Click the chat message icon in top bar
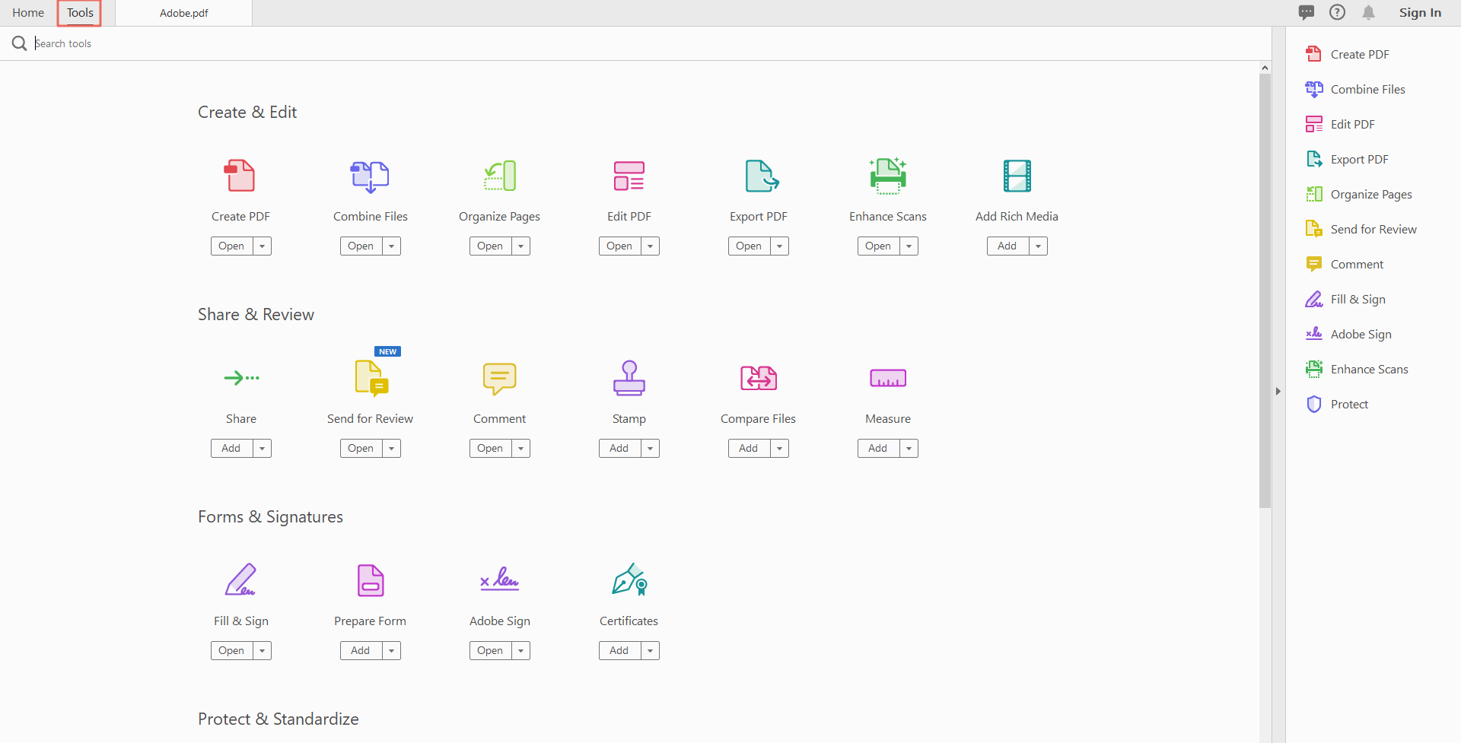Viewport: 1461px width, 743px height. (x=1307, y=12)
